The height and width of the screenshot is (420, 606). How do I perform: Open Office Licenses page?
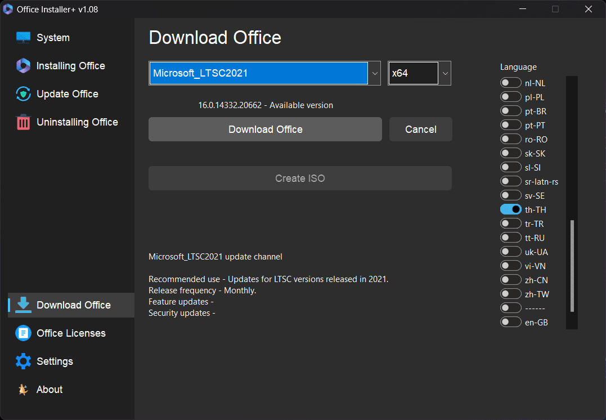tap(71, 333)
